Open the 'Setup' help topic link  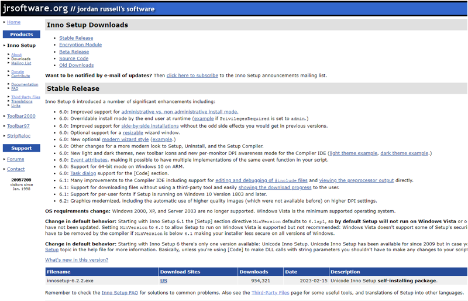pos(52,249)
